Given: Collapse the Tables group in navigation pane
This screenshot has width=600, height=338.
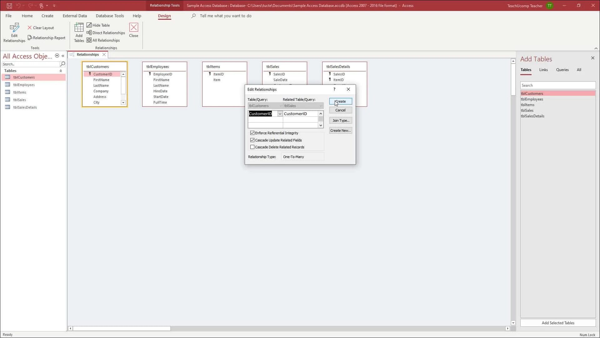Looking at the screenshot, I should (61, 71).
